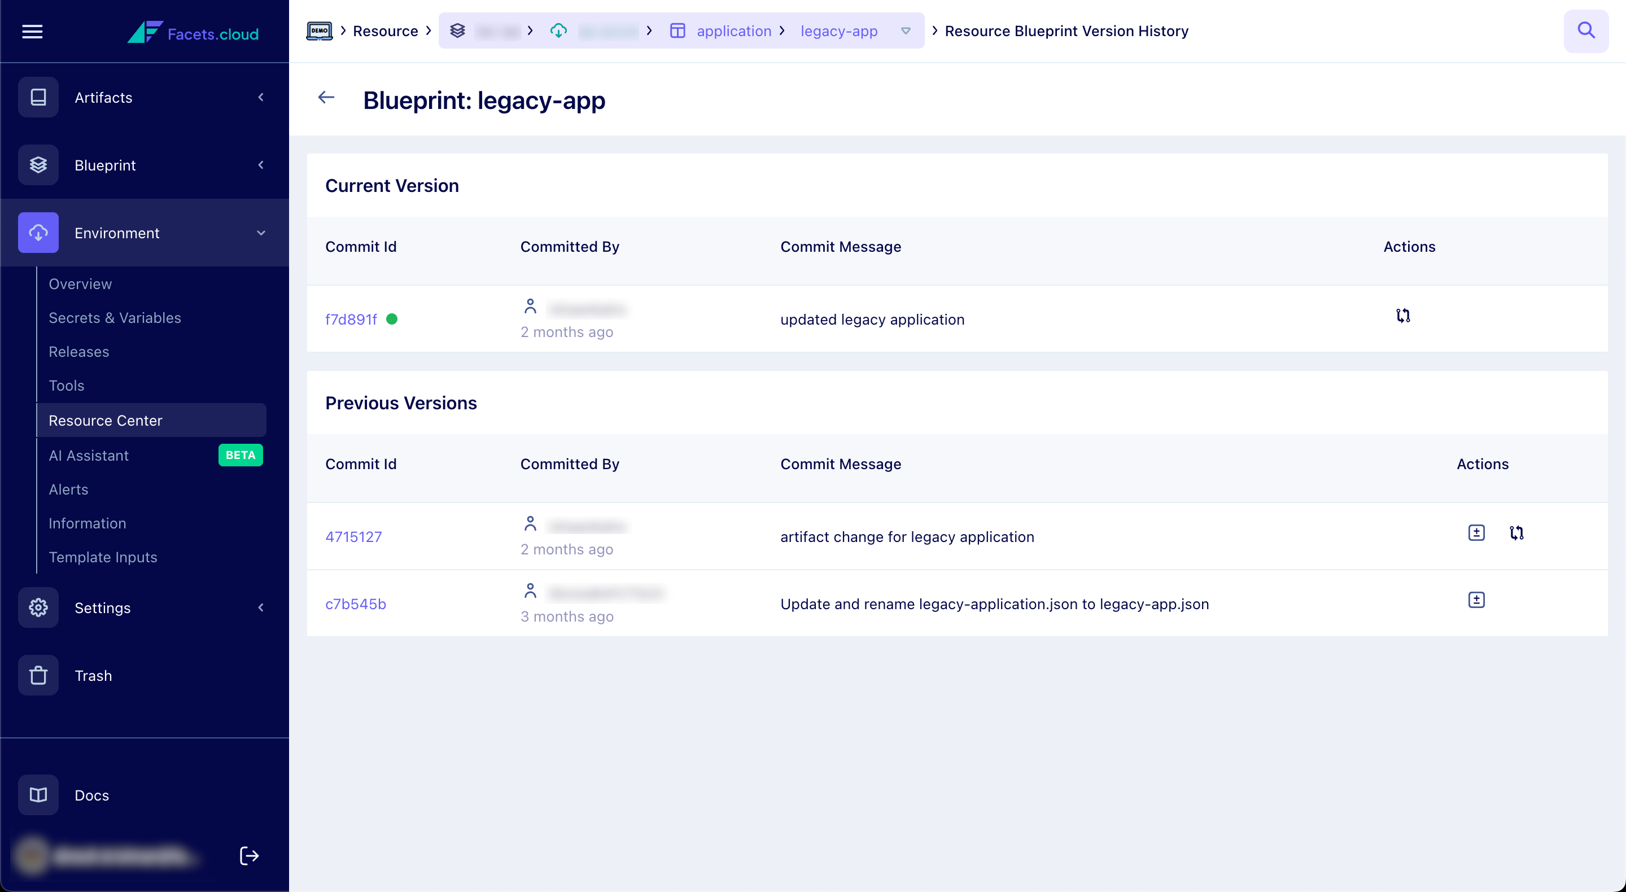Select Releases in Environment submenu
This screenshot has height=892, width=1626.
[79, 352]
